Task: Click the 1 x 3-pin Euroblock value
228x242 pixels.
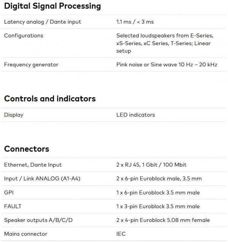Action: [158, 206]
